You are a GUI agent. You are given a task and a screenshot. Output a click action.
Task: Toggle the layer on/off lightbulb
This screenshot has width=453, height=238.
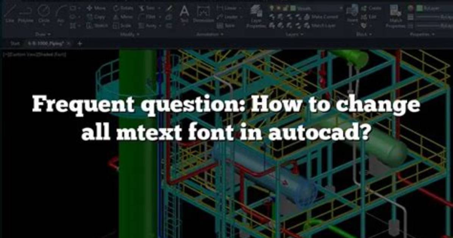pos(272,8)
